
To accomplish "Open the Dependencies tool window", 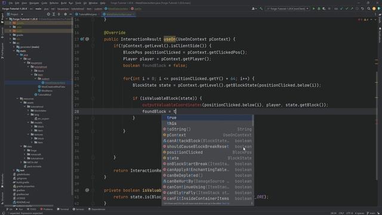I will point(97,209).
